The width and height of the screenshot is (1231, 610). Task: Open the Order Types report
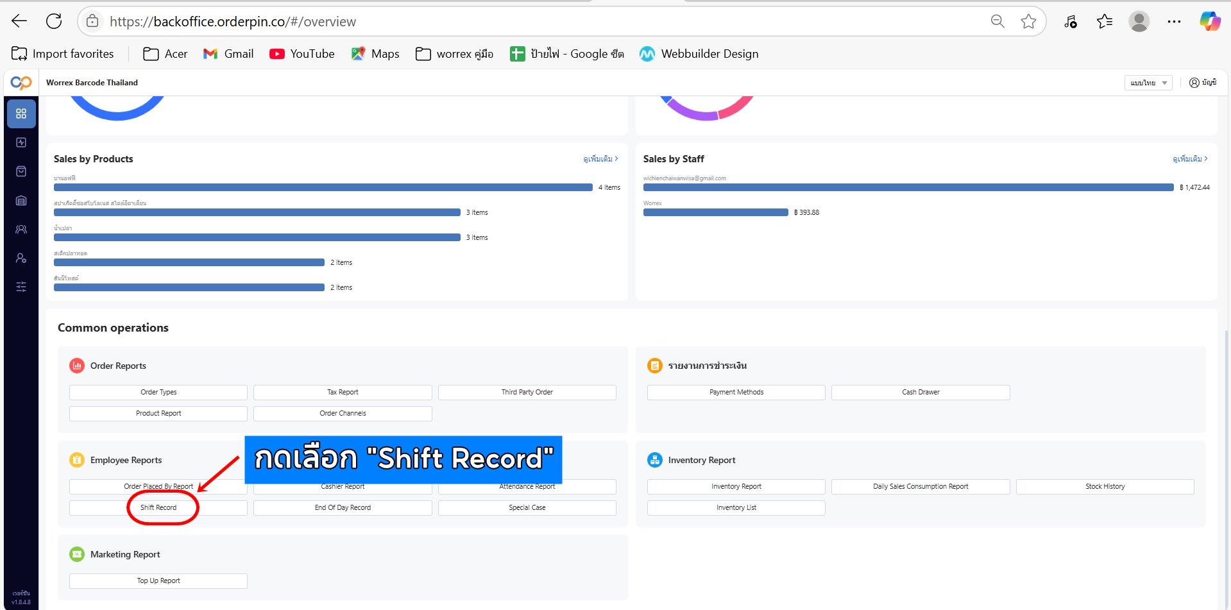point(158,392)
